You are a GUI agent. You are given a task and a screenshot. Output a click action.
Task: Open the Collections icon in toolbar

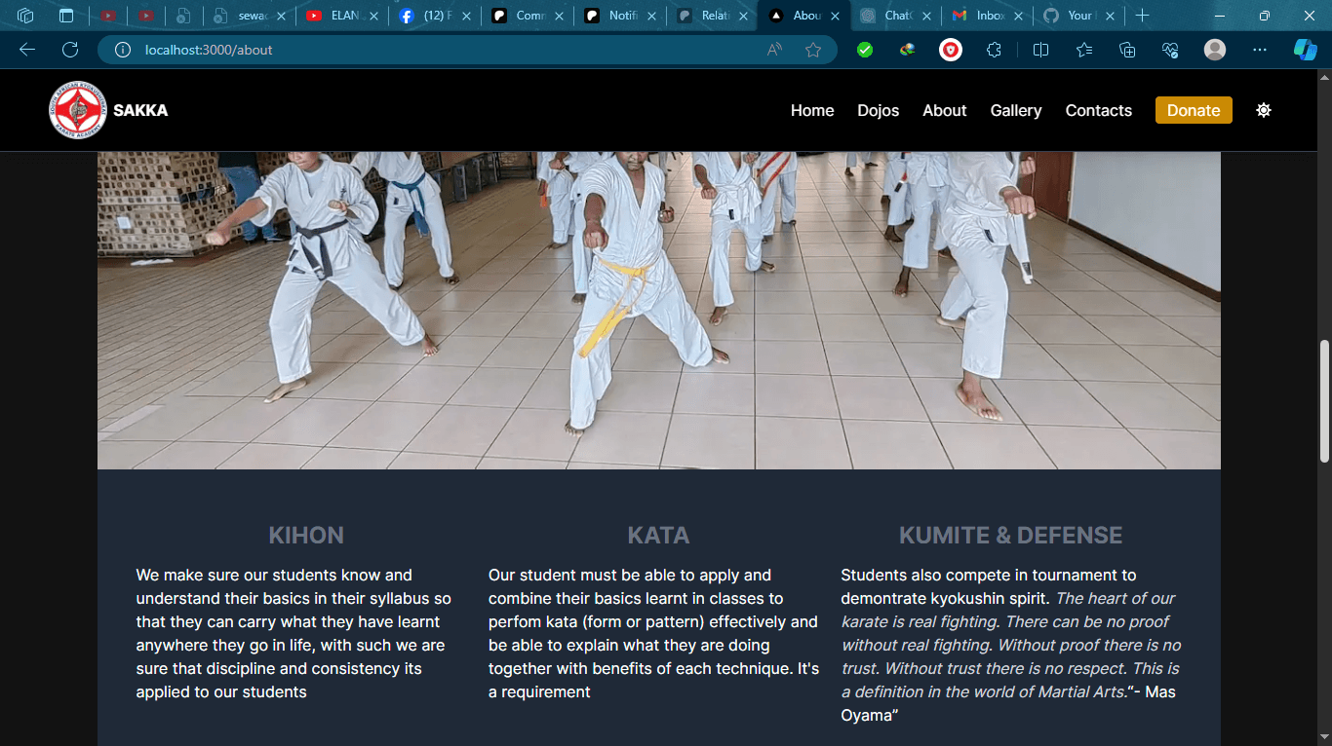pyautogui.click(x=1127, y=50)
